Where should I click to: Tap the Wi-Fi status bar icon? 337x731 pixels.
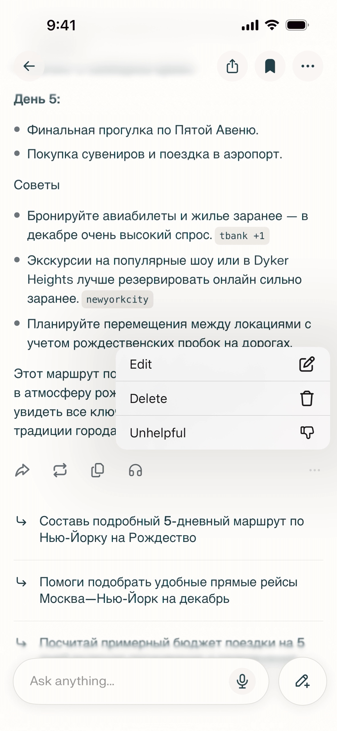(272, 25)
